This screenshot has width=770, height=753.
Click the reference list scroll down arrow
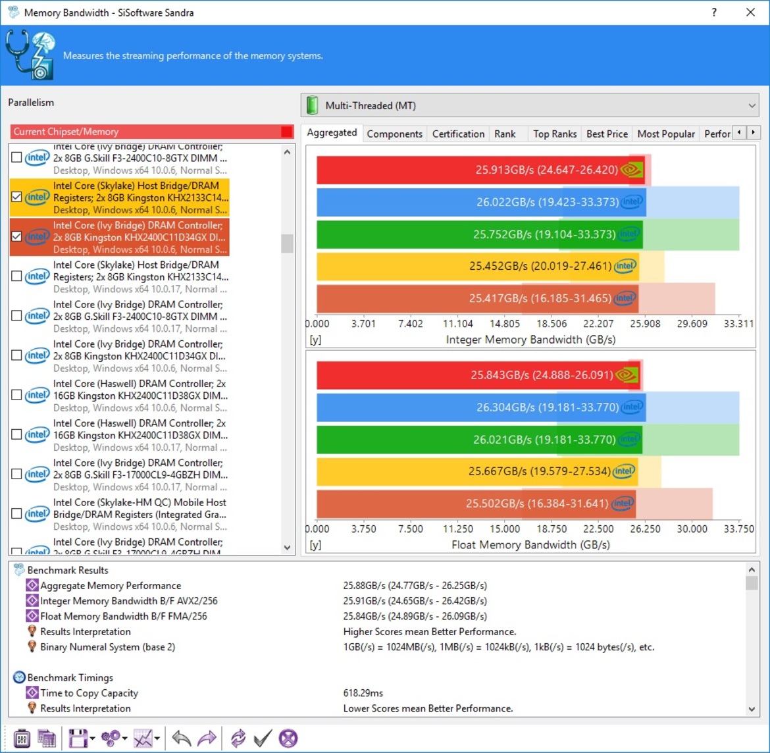coord(288,547)
